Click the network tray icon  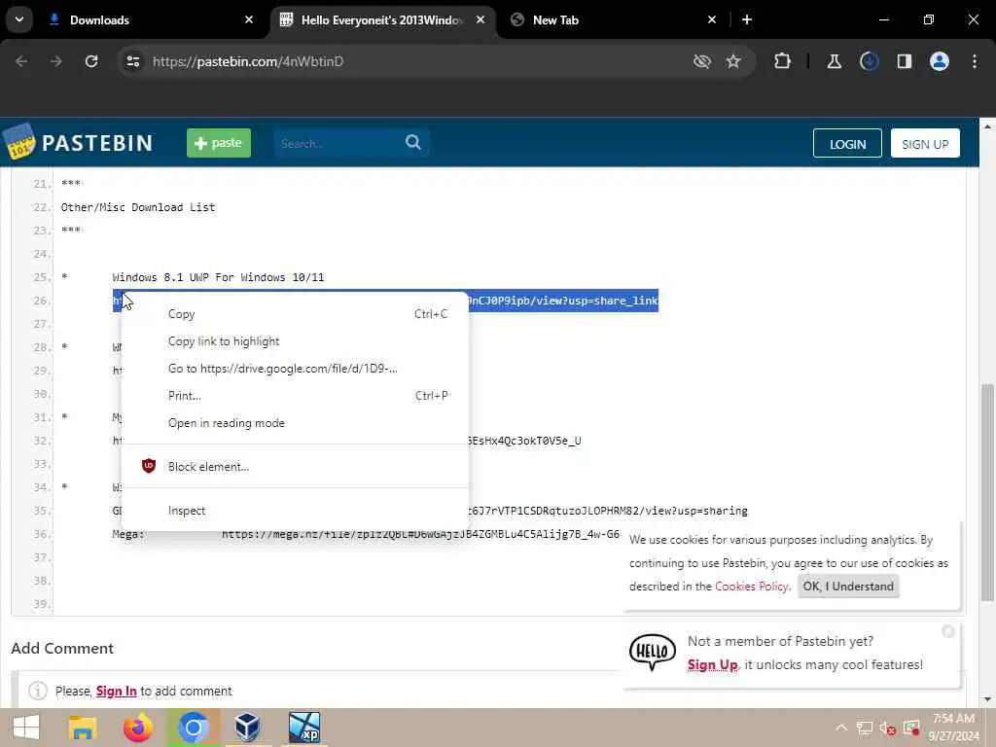[x=864, y=728]
